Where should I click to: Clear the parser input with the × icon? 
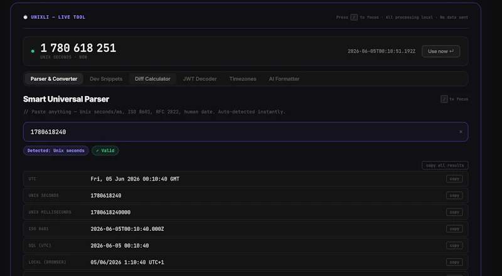click(461, 132)
